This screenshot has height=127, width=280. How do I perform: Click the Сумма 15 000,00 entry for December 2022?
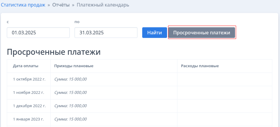point(70,106)
